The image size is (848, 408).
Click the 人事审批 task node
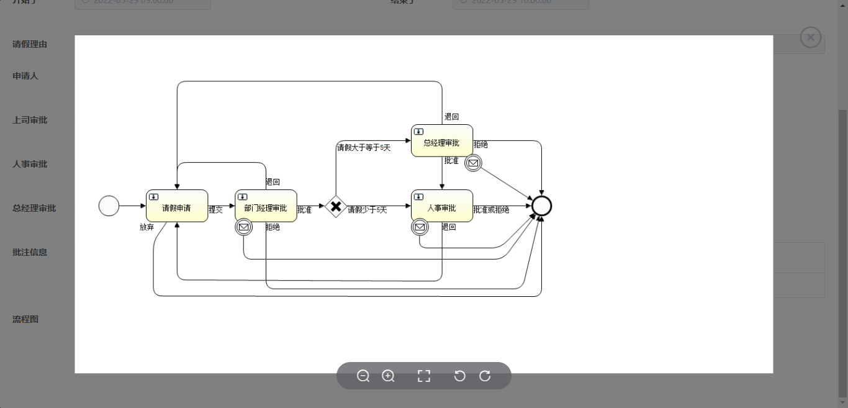click(442, 206)
